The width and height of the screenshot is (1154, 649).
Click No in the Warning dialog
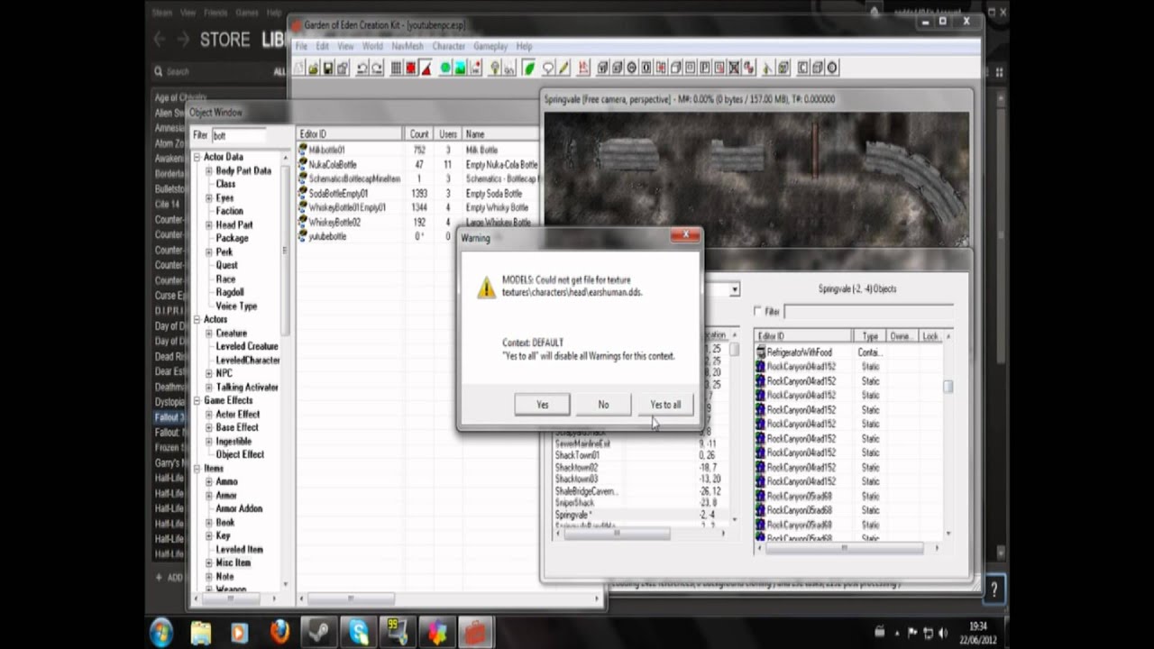point(603,405)
